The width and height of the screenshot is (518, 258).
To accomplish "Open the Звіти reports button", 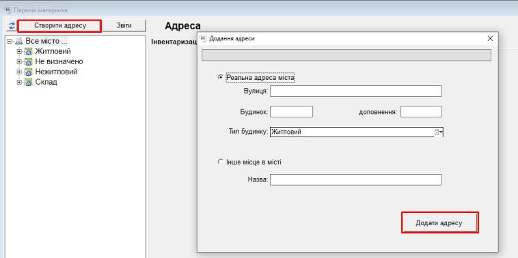I will [124, 26].
